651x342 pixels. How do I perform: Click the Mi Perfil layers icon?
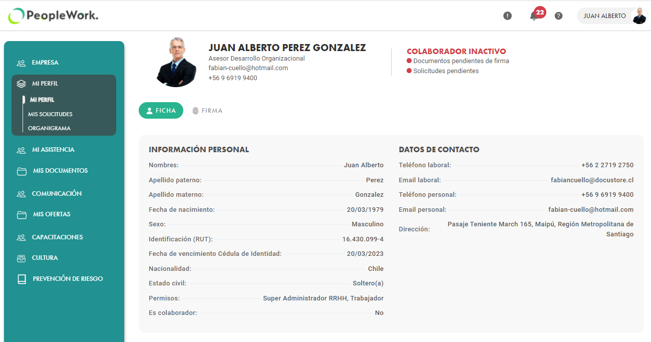(x=21, y=84)
